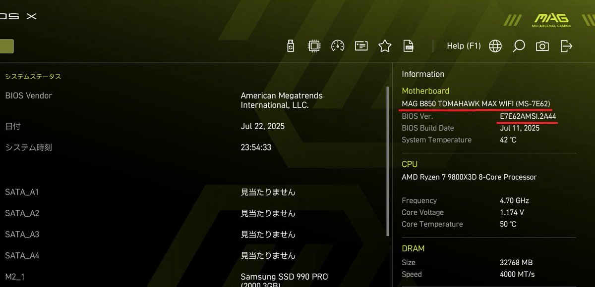The image size is (595, 287).
Task: Click American Megatrends International, LLC. value
Action: point(282,100)
